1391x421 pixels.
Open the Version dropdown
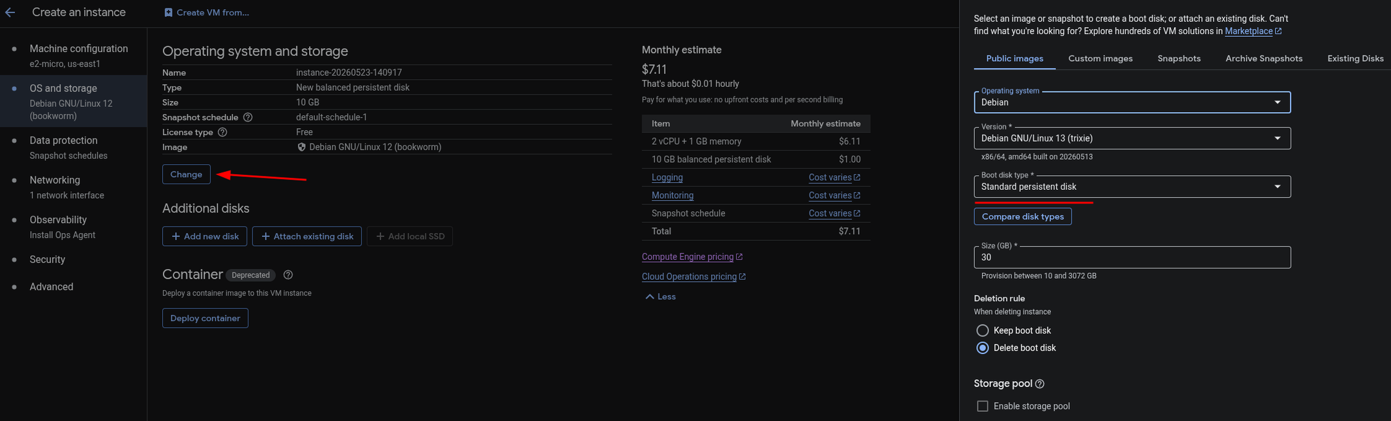pyautogui.click(x=1132, y=138)
